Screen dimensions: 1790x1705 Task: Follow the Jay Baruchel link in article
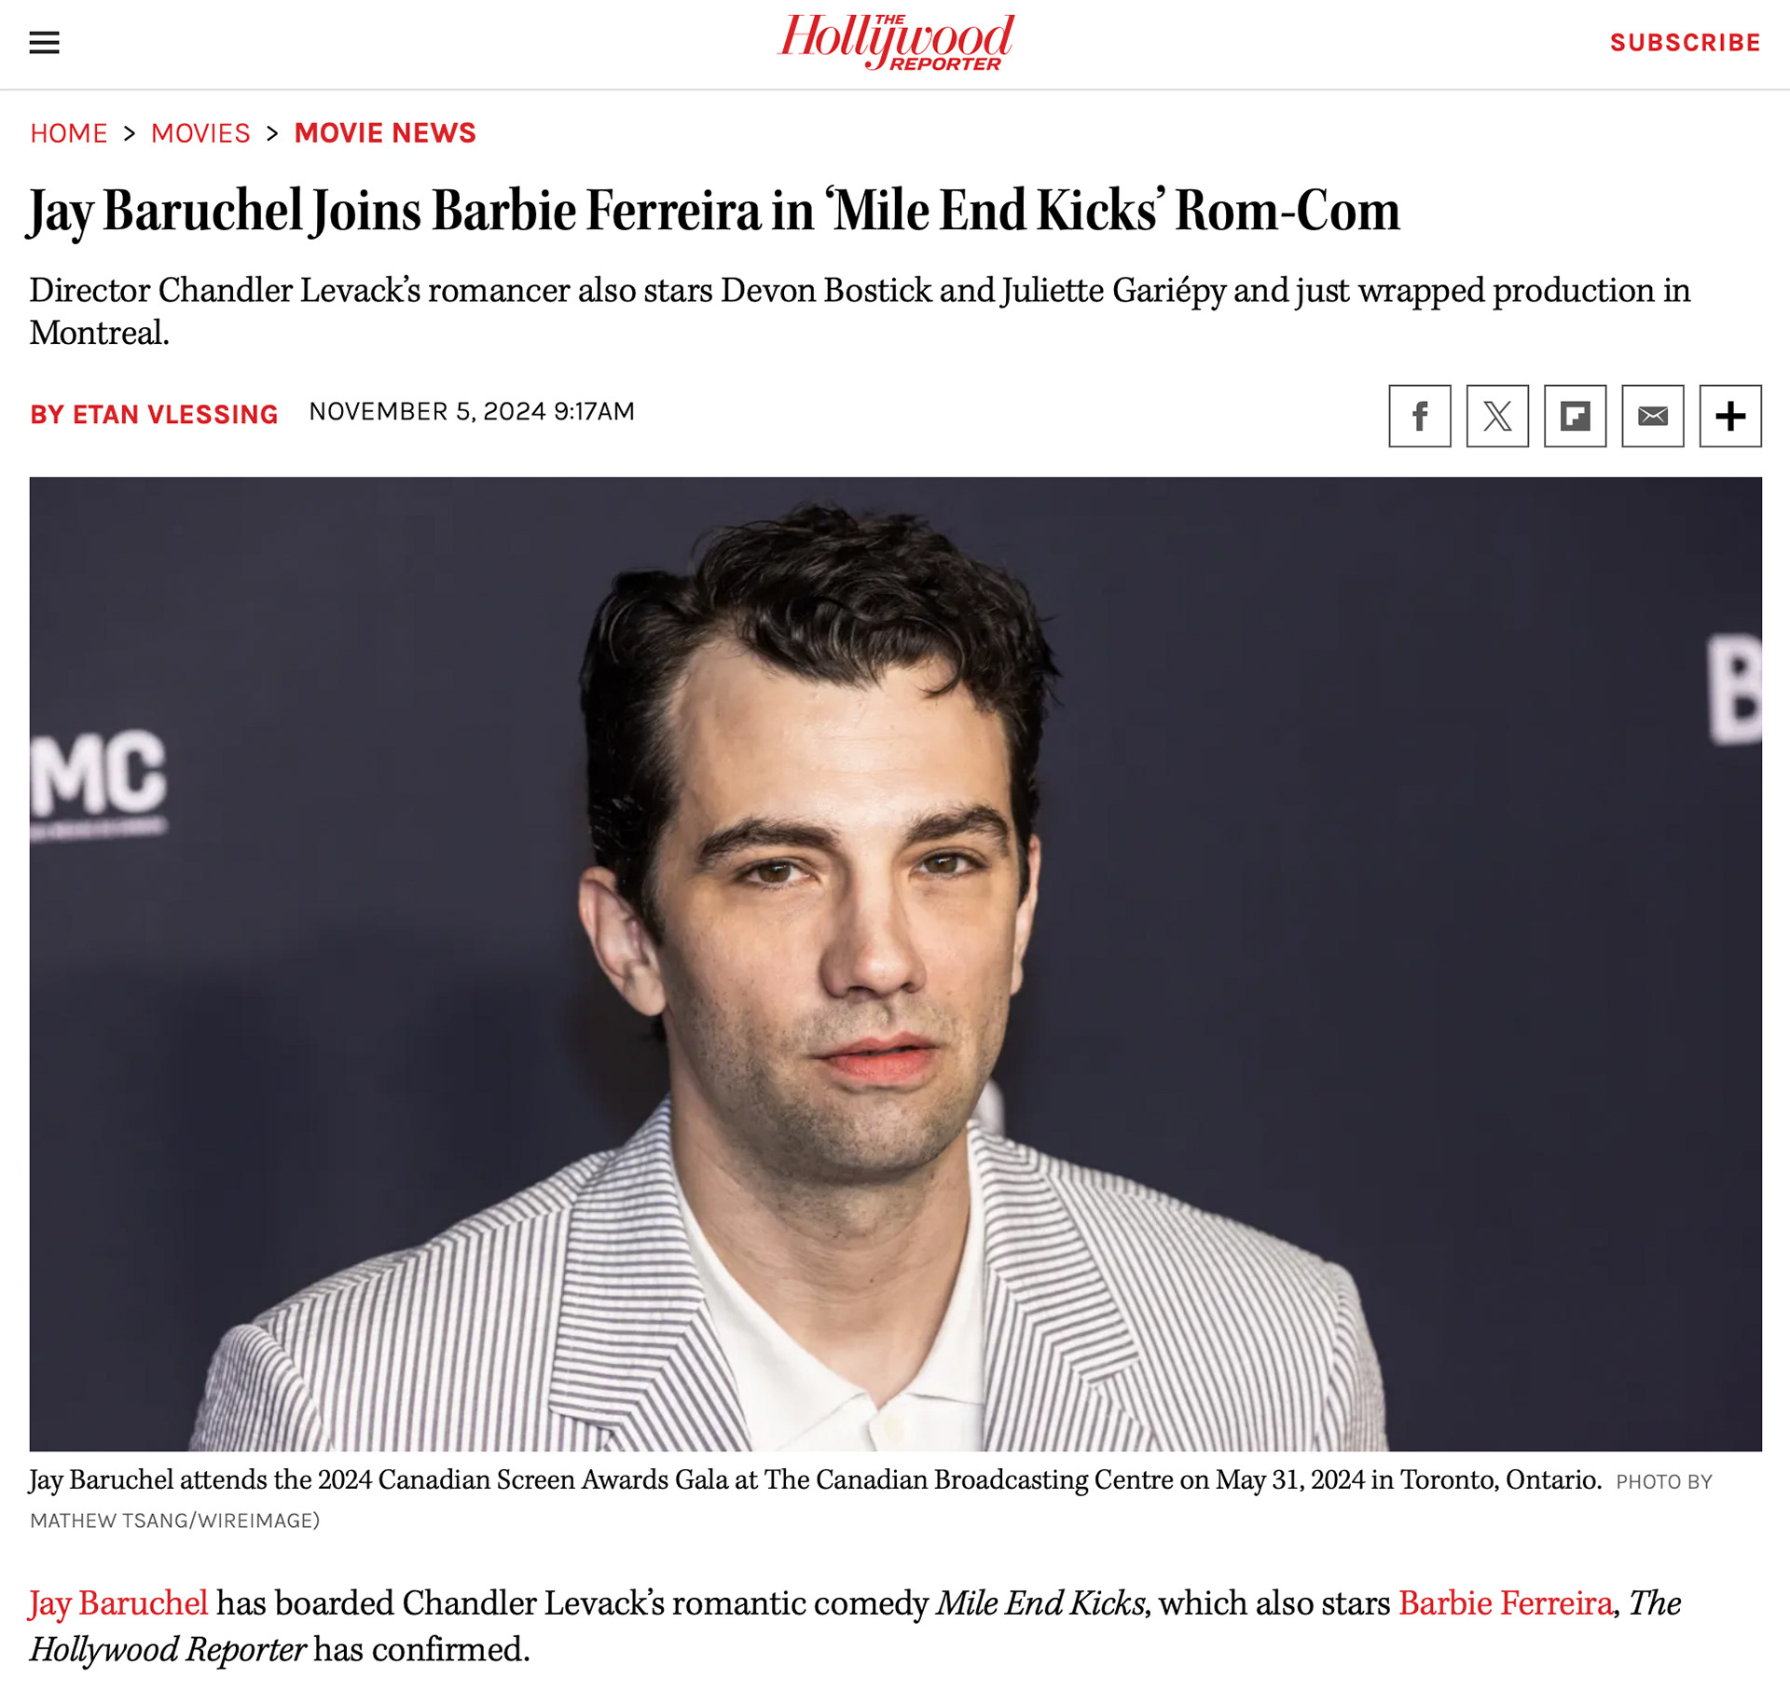(118, 1602)
